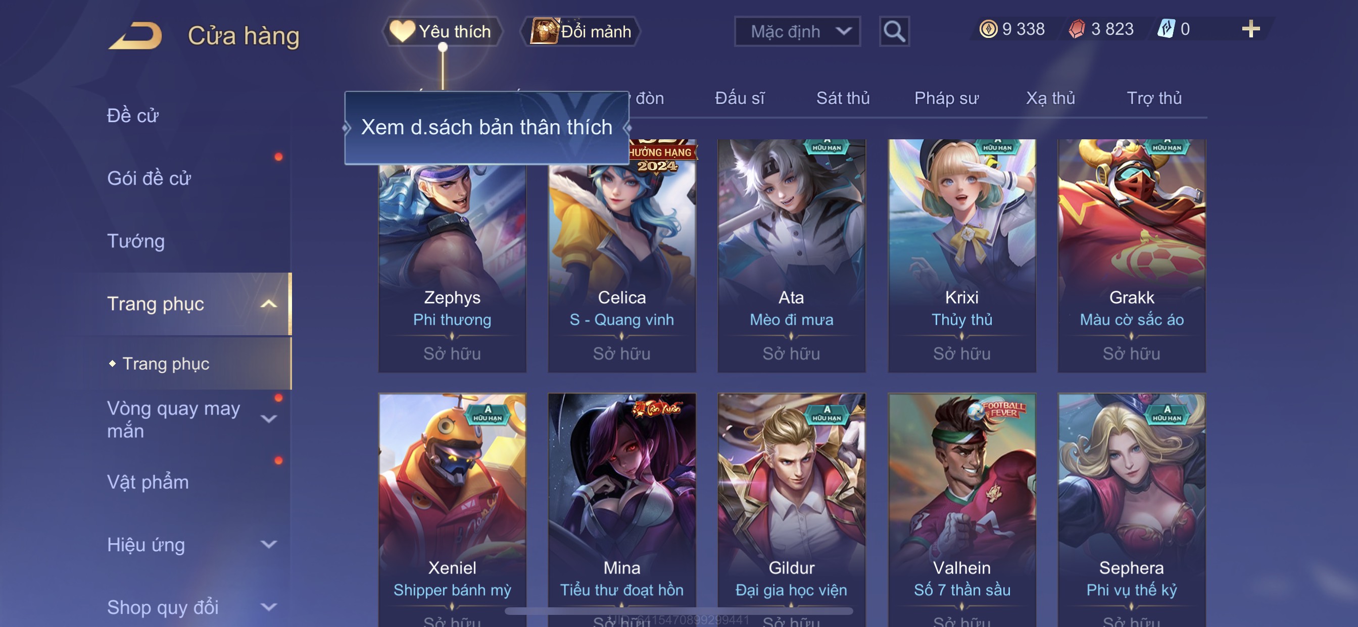
Task: Click the chest icon on Đổi mảnh
Action: pos(544,31)
